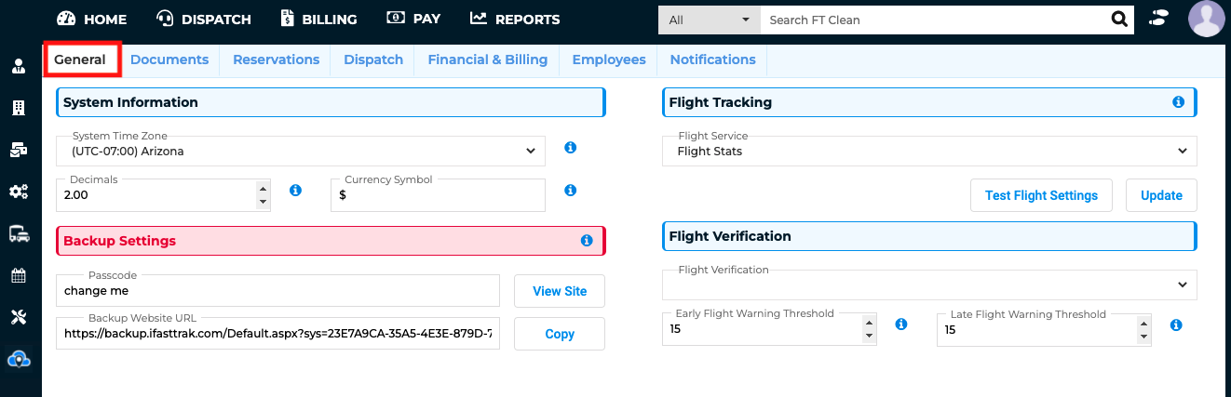Image resolution: width=1231 pixels, height=397 pixels.
Task: Click the Flight Verification section header
Action: pos(929,236)
